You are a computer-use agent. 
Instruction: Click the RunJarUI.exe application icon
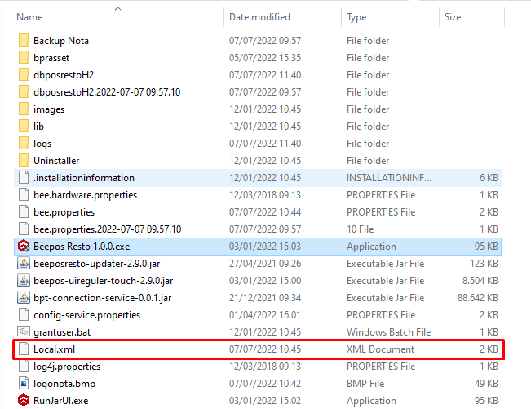pyautogui.click(x=24, y=401)
